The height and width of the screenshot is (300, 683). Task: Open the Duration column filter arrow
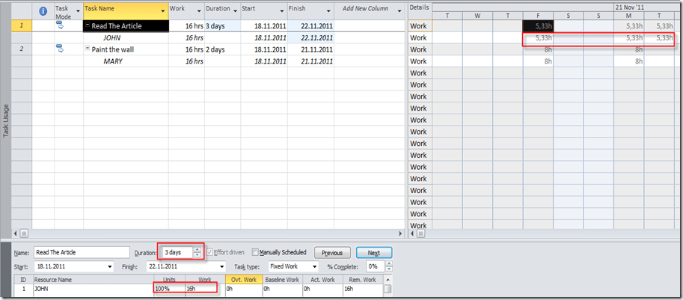click(234, 10)
